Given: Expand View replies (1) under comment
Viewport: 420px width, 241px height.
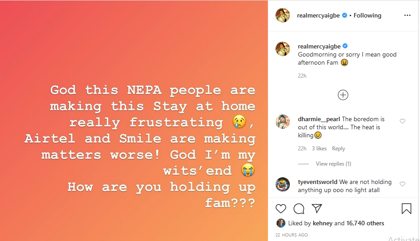Looking at the screenshot, I should [333, 164].
